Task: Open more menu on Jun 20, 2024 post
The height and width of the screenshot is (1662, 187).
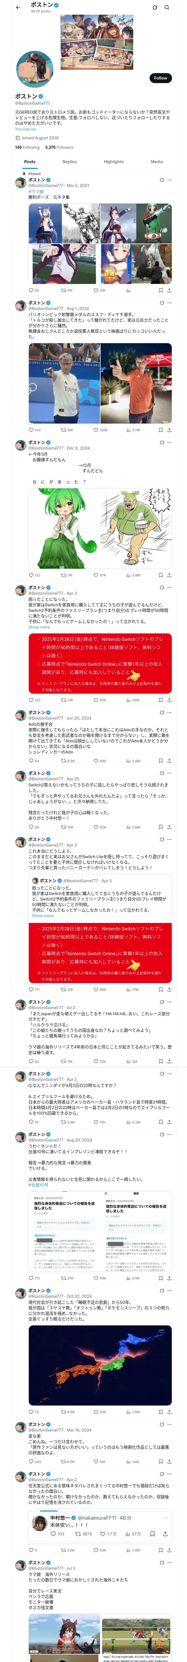Action: 169,712
